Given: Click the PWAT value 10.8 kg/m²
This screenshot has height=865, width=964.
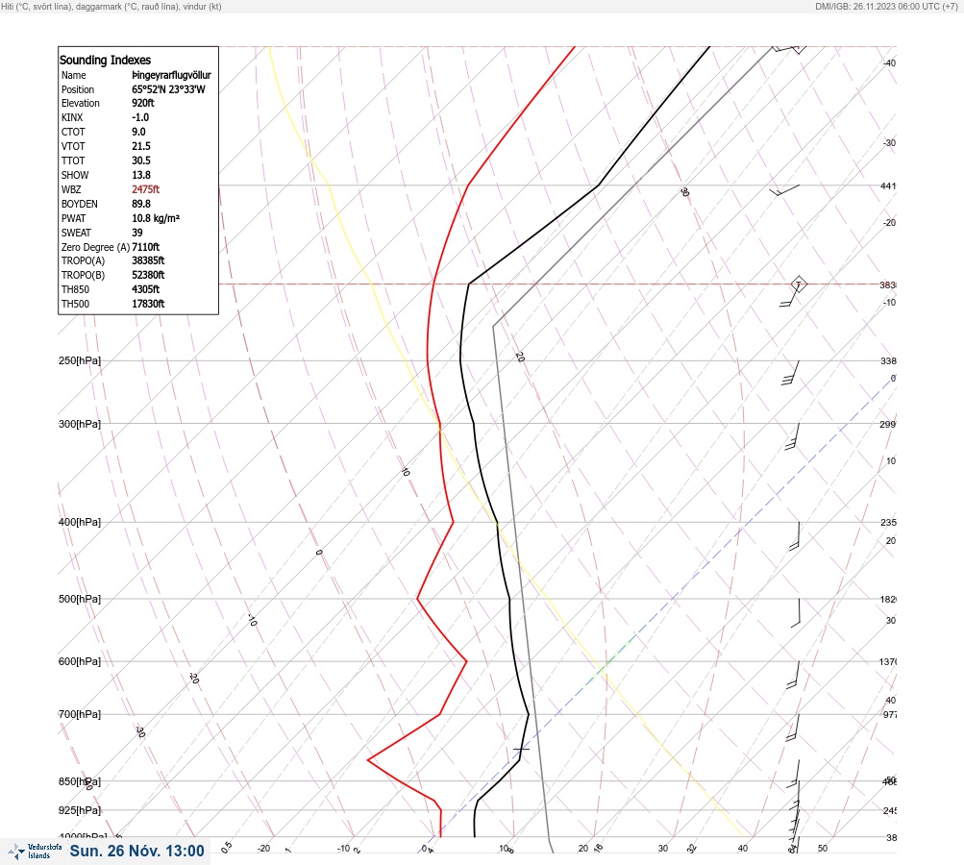Looking at the screenshot, I should tap(156, 218).
